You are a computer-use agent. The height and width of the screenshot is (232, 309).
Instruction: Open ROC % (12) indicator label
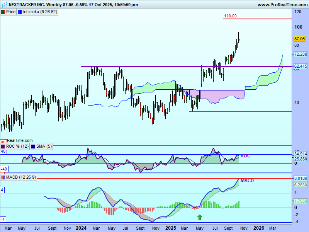click(17, 146)
